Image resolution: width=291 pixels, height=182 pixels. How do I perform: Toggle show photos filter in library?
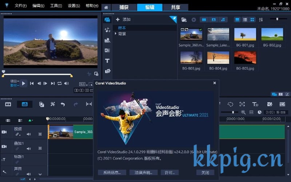pos(214,20)
